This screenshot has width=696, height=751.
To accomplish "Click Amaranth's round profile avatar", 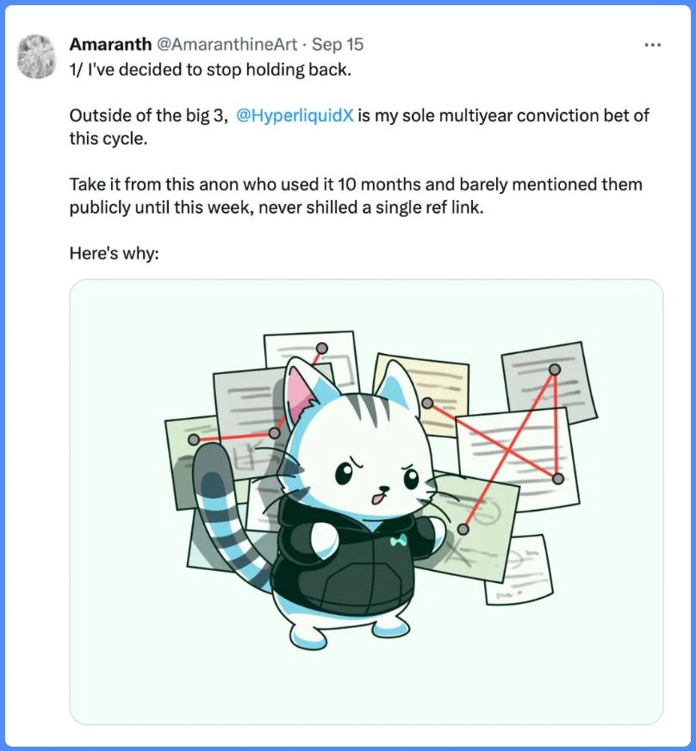I will [x=36, y=56].
